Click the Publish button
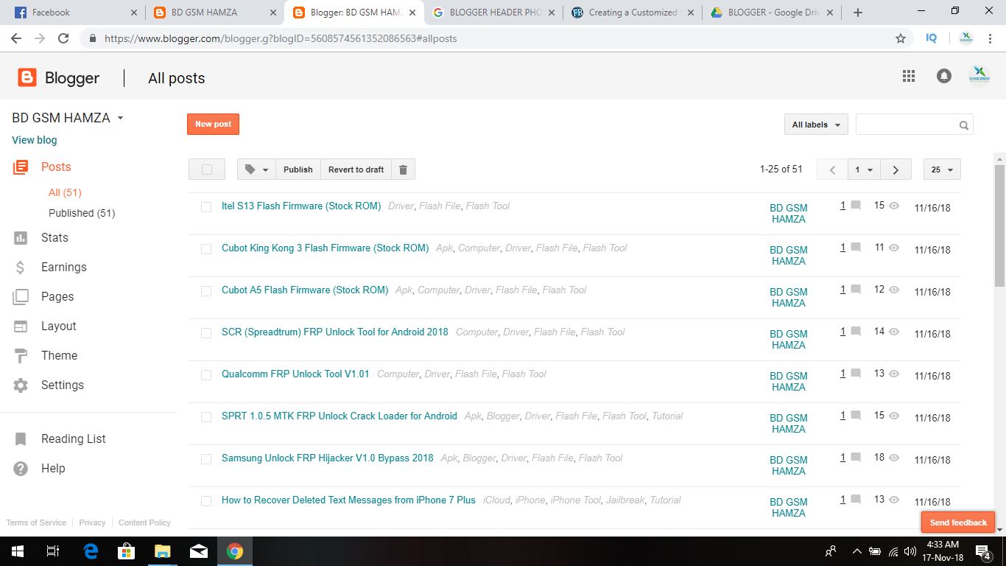This screenshot has width=1006, height=566. (298, 170)
